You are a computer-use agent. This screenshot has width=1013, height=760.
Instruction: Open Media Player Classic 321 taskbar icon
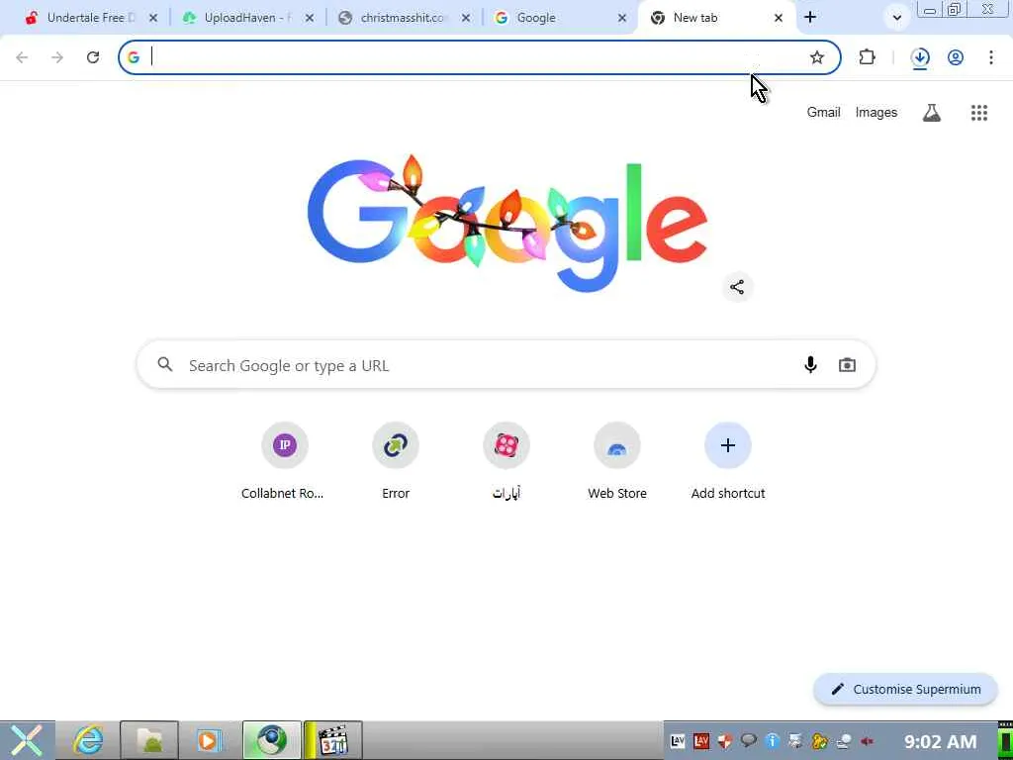pos(333,740)
